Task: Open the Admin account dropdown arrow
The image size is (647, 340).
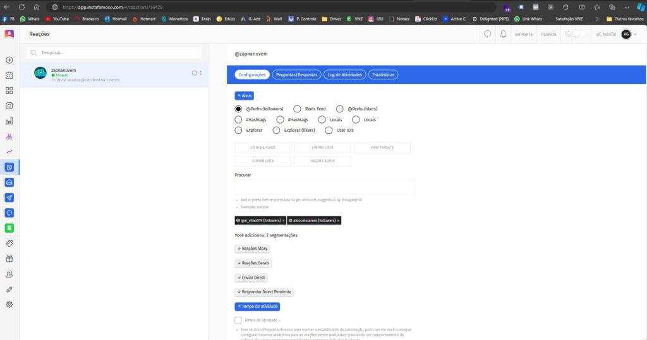Action: 635,34
